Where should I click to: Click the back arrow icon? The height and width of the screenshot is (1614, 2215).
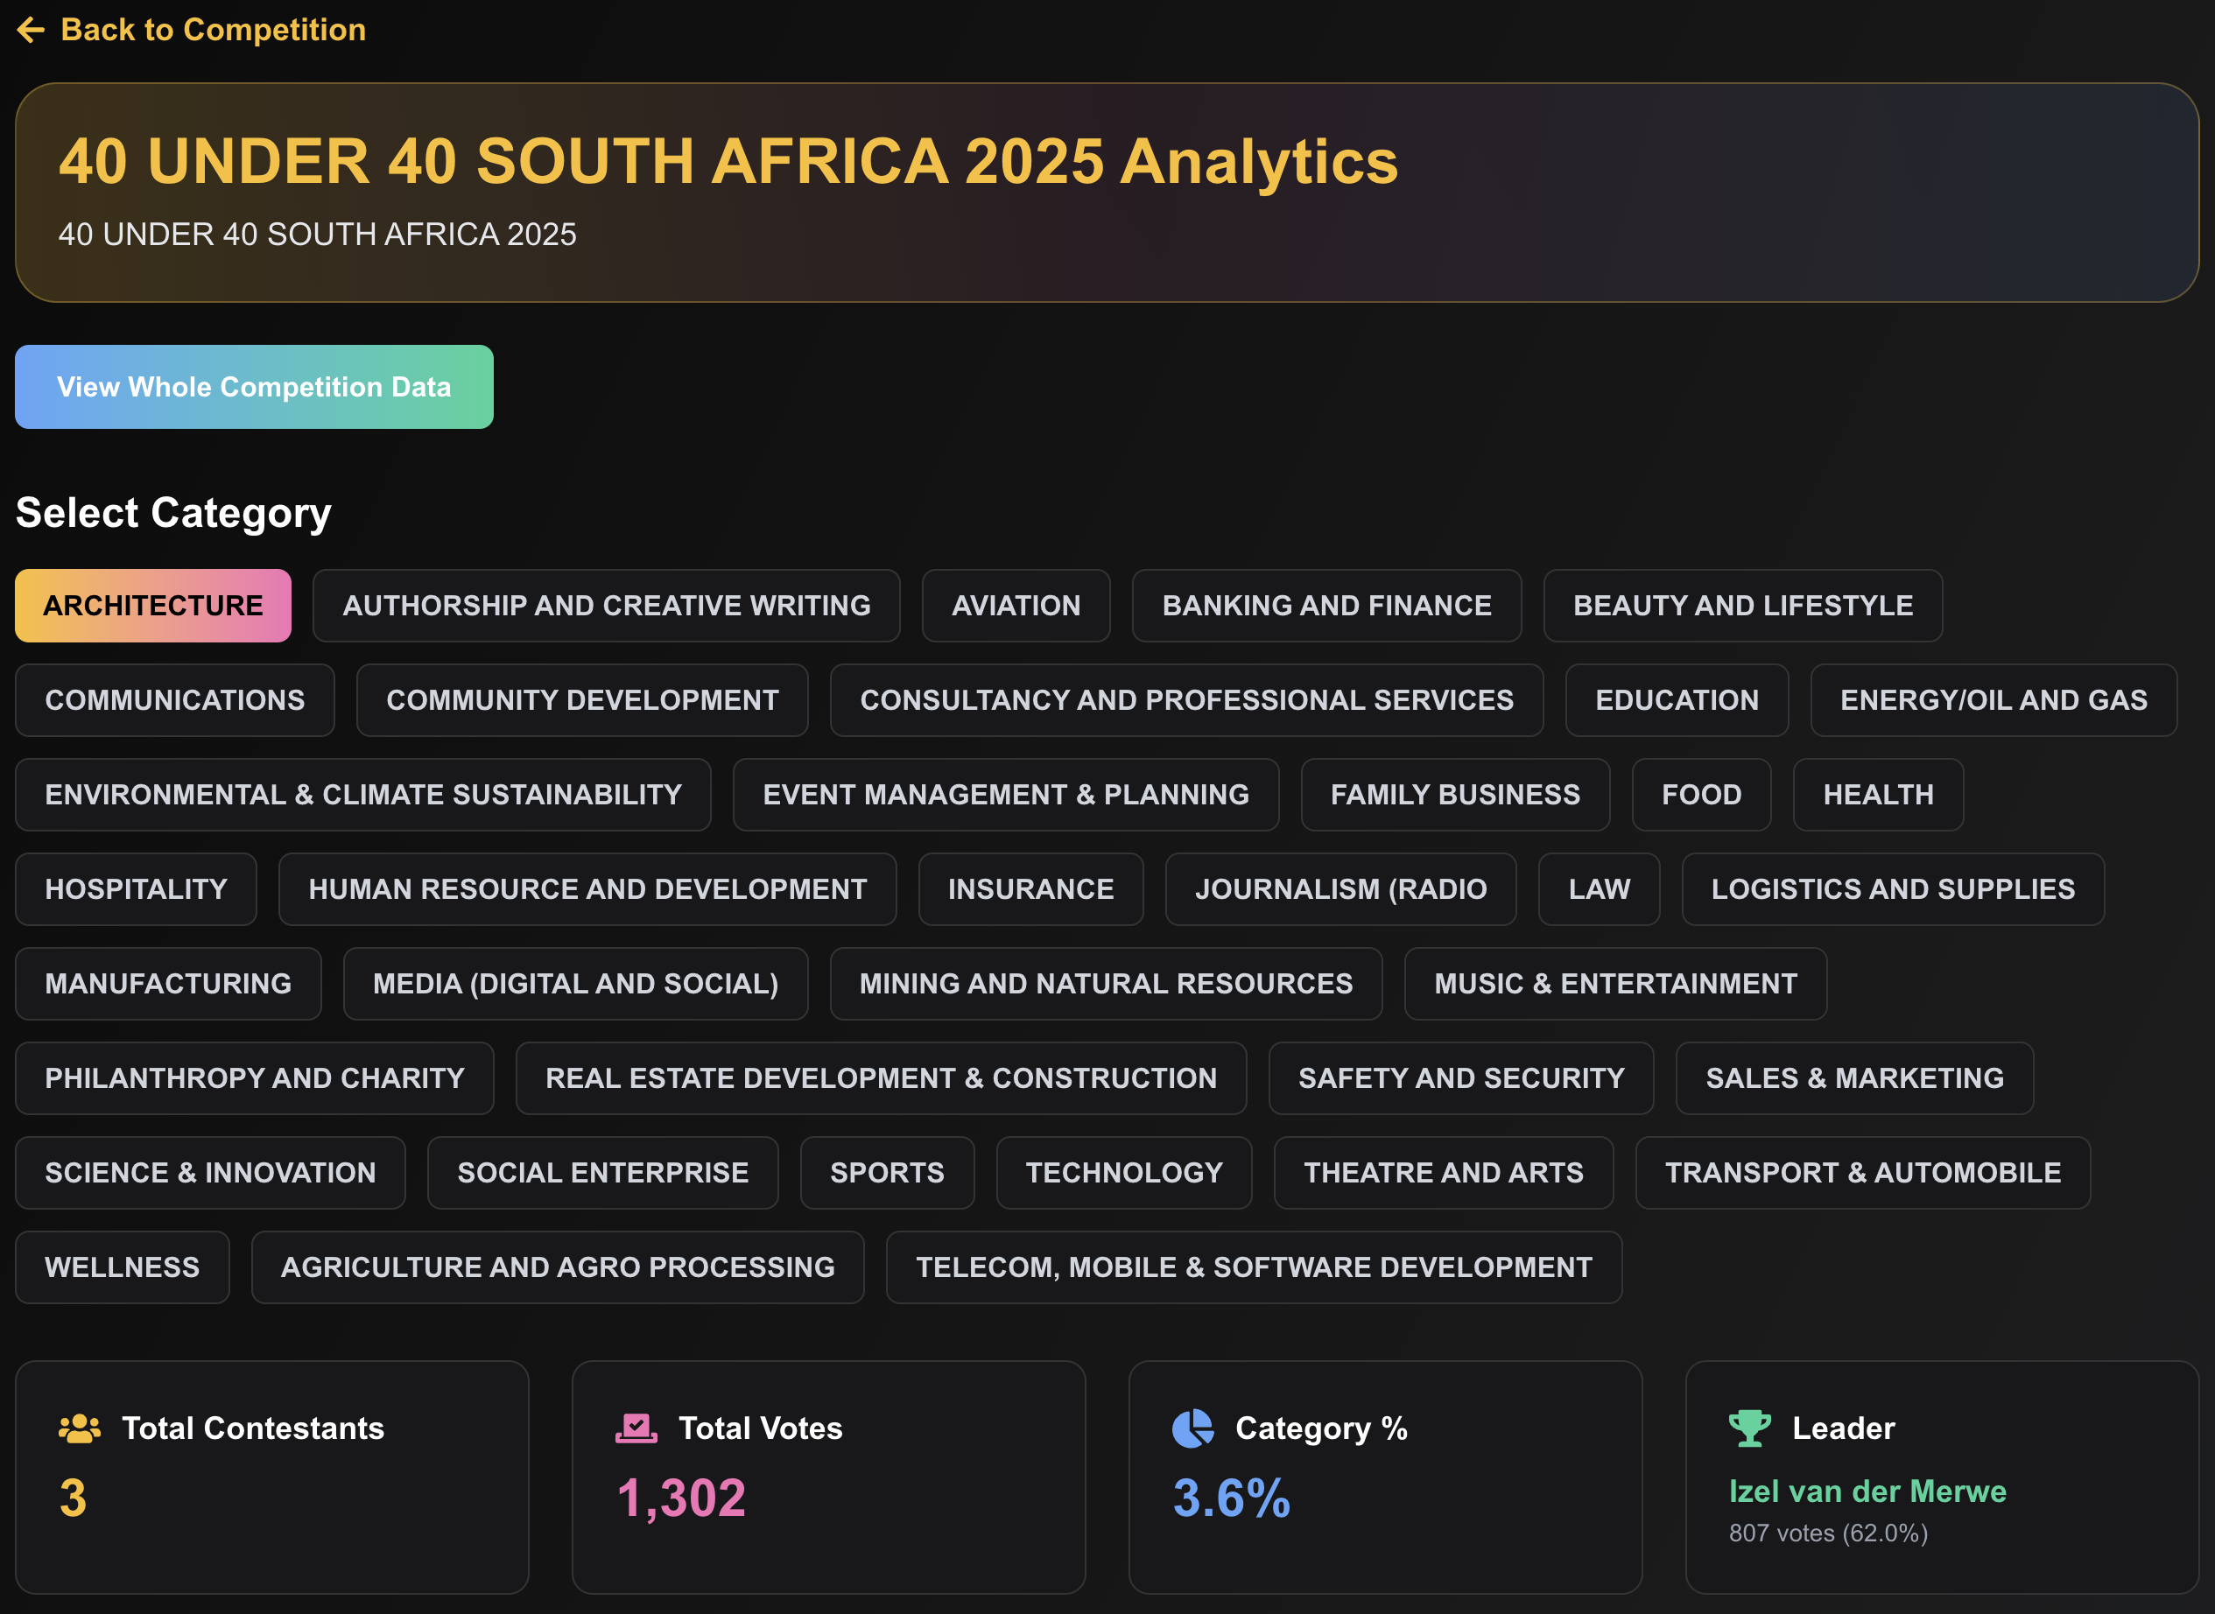click(x=32, y=31)
